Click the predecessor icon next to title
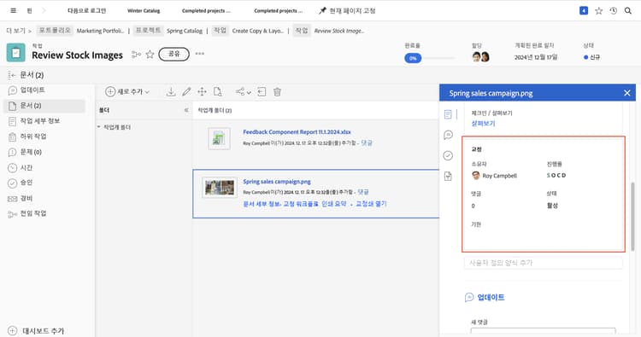The width and height of the screenshot is (641, 337). pos(136,55)
